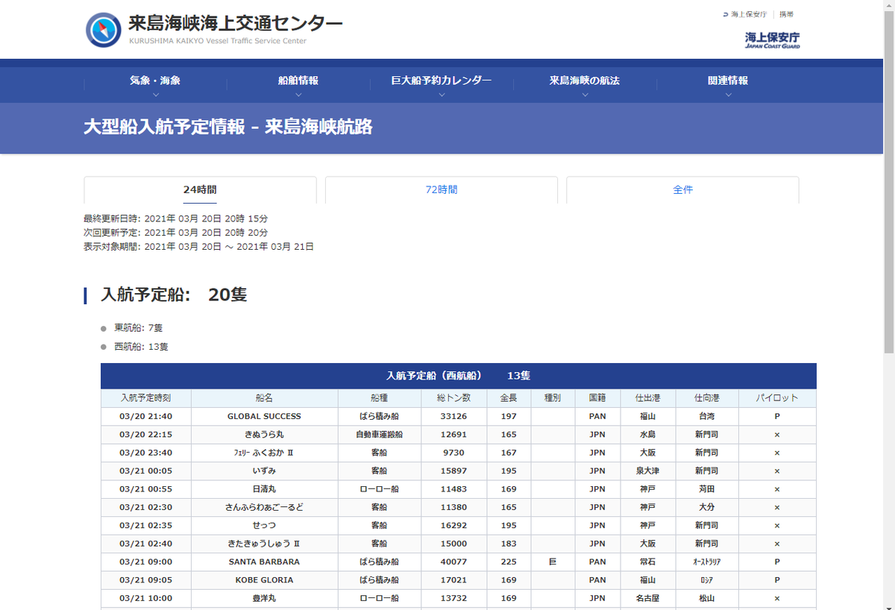This screenshot has width=895, height=610.
Task: Click ship name せっつ
Action: [x=265, y=526]
